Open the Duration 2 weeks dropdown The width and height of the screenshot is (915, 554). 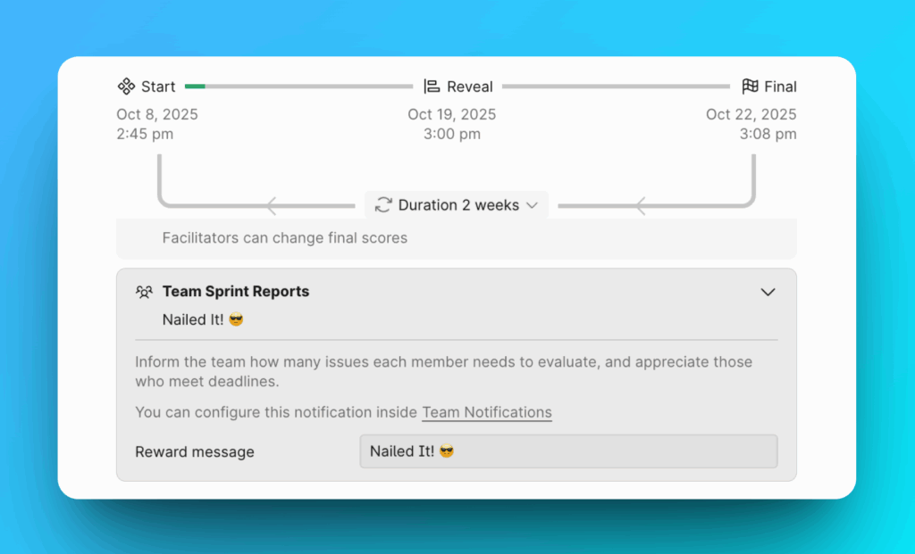pyautogui.click(x=457, y=205)
